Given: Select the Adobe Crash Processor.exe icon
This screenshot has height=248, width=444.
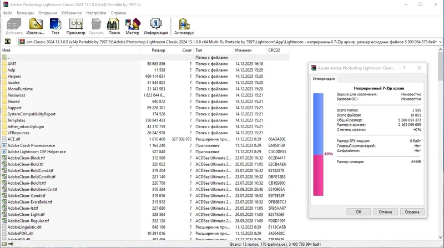Looking at the screenshot, I should pos(4,145).
